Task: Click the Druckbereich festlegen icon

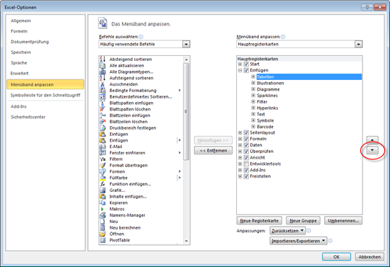Action: click(103, 128)
